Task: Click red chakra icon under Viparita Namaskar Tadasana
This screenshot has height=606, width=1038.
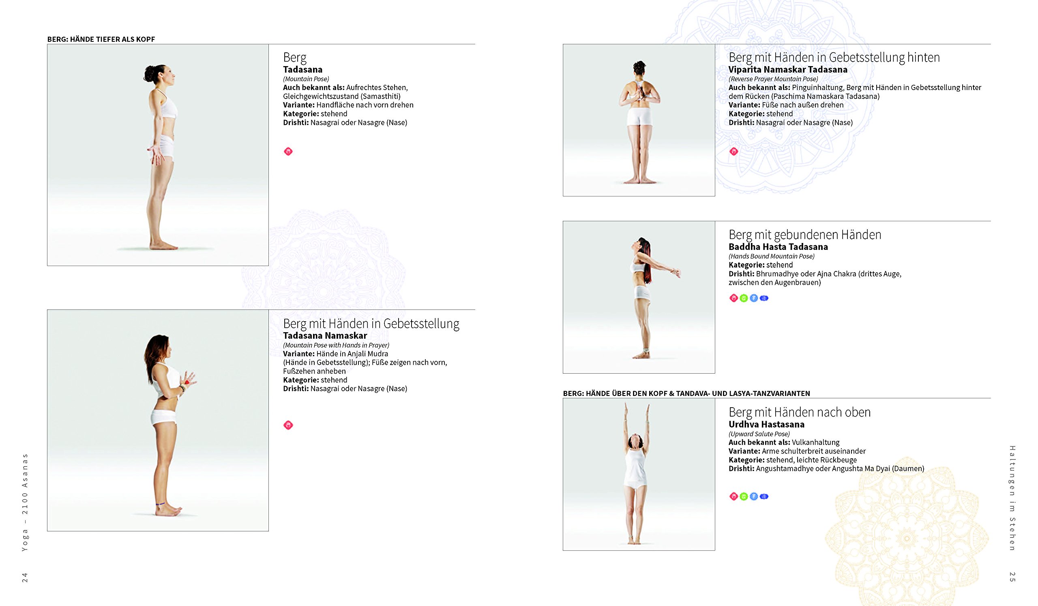Action: pyautogui.click(x=733, y=152)
